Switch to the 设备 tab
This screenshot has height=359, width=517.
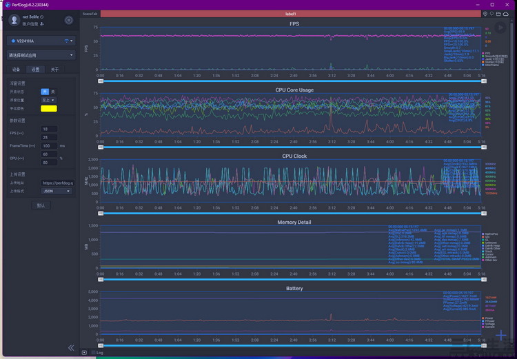click(x=16, y=69)
